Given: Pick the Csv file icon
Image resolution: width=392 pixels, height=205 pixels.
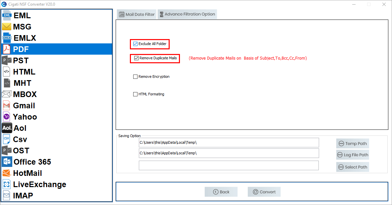Looking at the screenshot, I should (7, 139).
